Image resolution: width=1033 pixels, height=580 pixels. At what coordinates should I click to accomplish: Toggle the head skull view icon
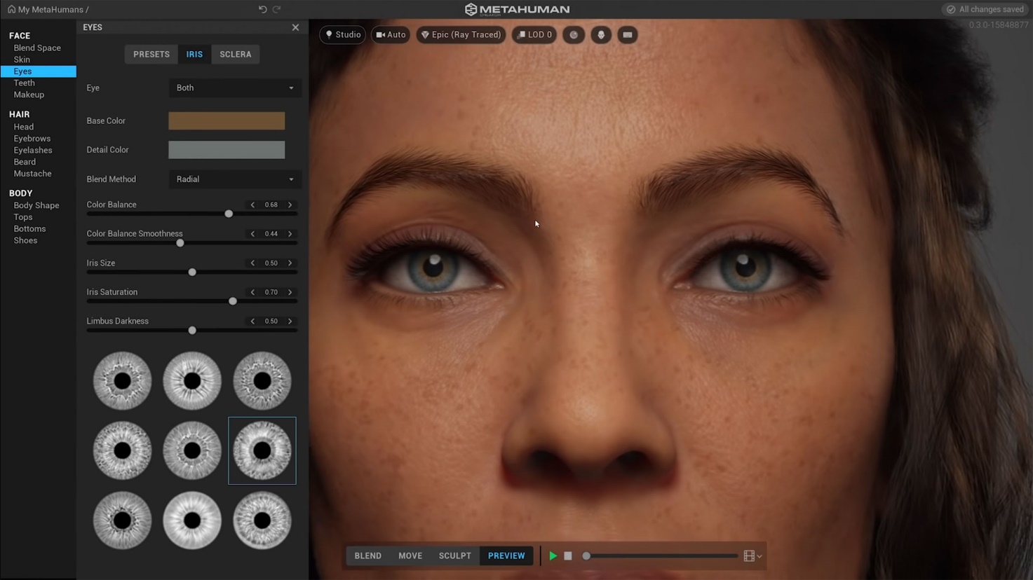tap(601, 34)
